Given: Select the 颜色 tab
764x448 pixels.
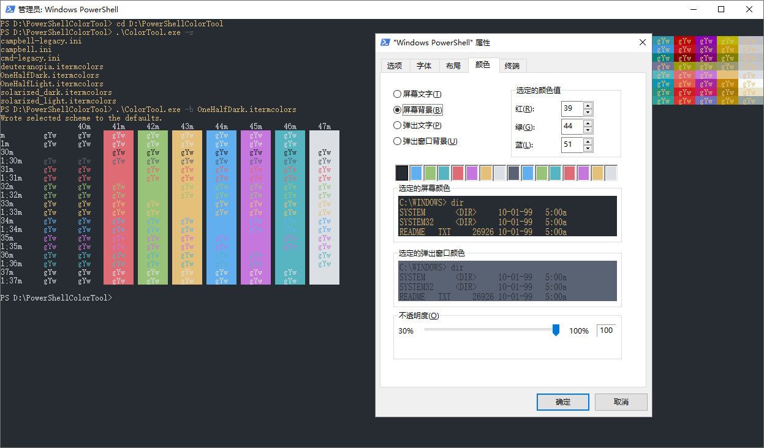Looking at the screenshot, I should coord(483,65).
